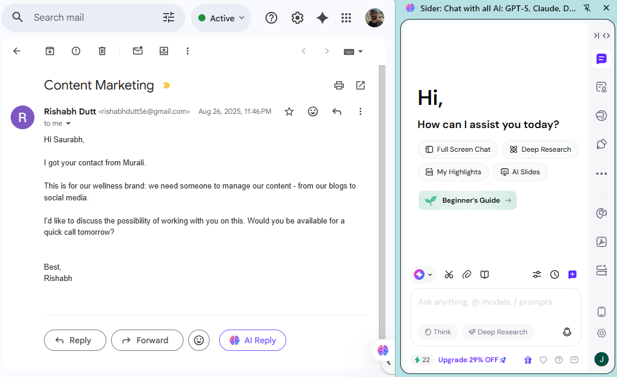Star the email from Rishabh Dutt
The width and height of the screenshot is (617, 377).
tap(289, 111)
